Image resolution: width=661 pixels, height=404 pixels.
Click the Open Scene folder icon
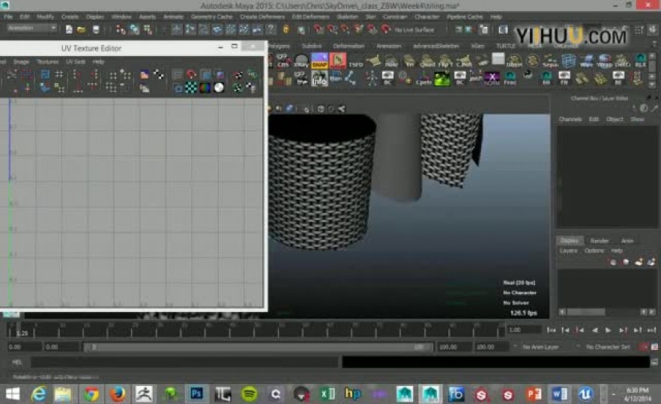point(82,29)
